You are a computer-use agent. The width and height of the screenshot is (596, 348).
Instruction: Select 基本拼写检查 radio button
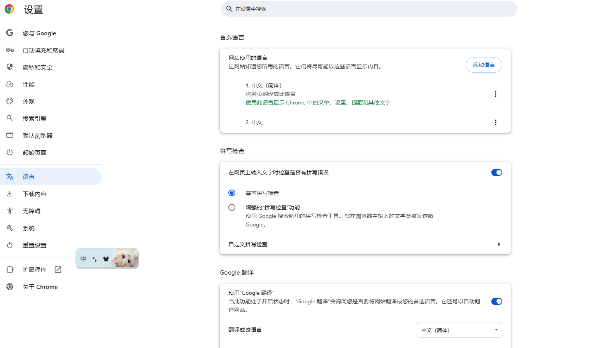pyautogui.click(x=232, y=193)
